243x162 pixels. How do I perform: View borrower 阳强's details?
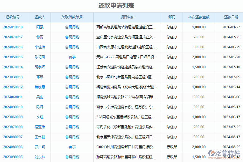(x=39, y=27)
